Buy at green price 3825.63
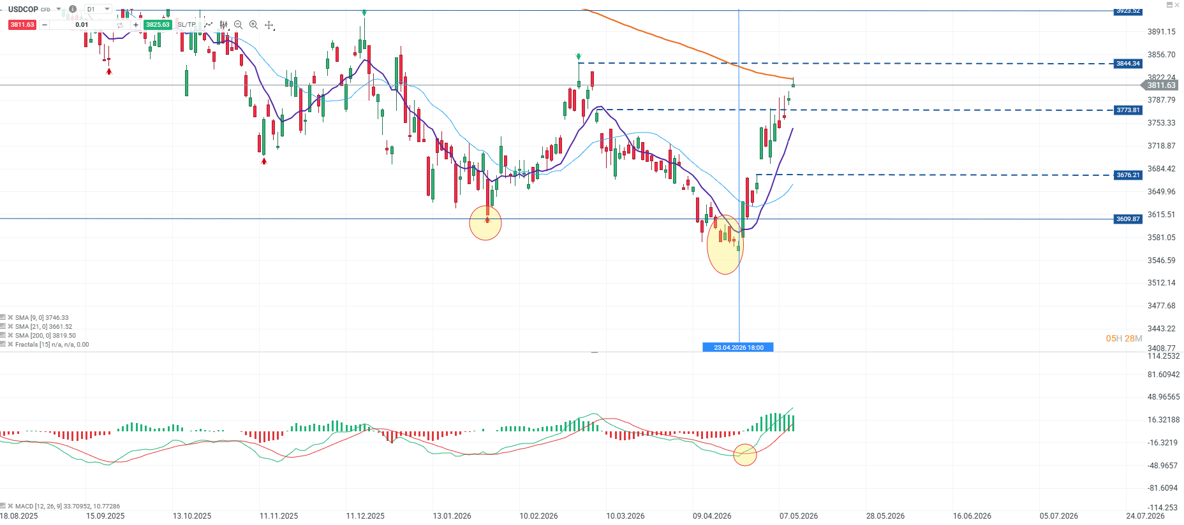1184x525 pixels. pos(158,25)
